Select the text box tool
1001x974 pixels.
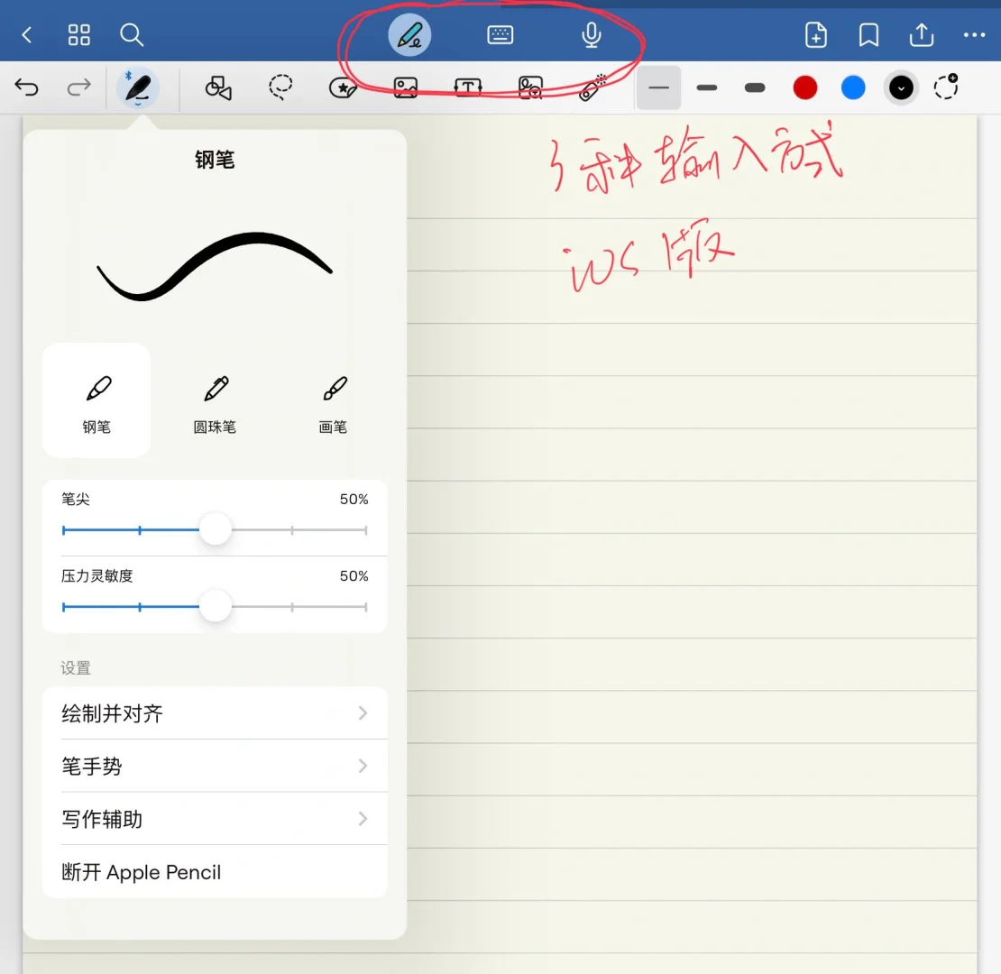click(468, 87)
